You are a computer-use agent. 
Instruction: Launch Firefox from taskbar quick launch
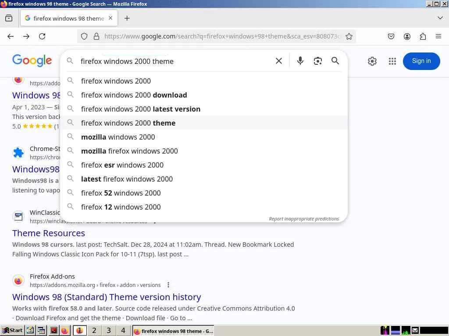pyautogui.click(x=65, y=331)
